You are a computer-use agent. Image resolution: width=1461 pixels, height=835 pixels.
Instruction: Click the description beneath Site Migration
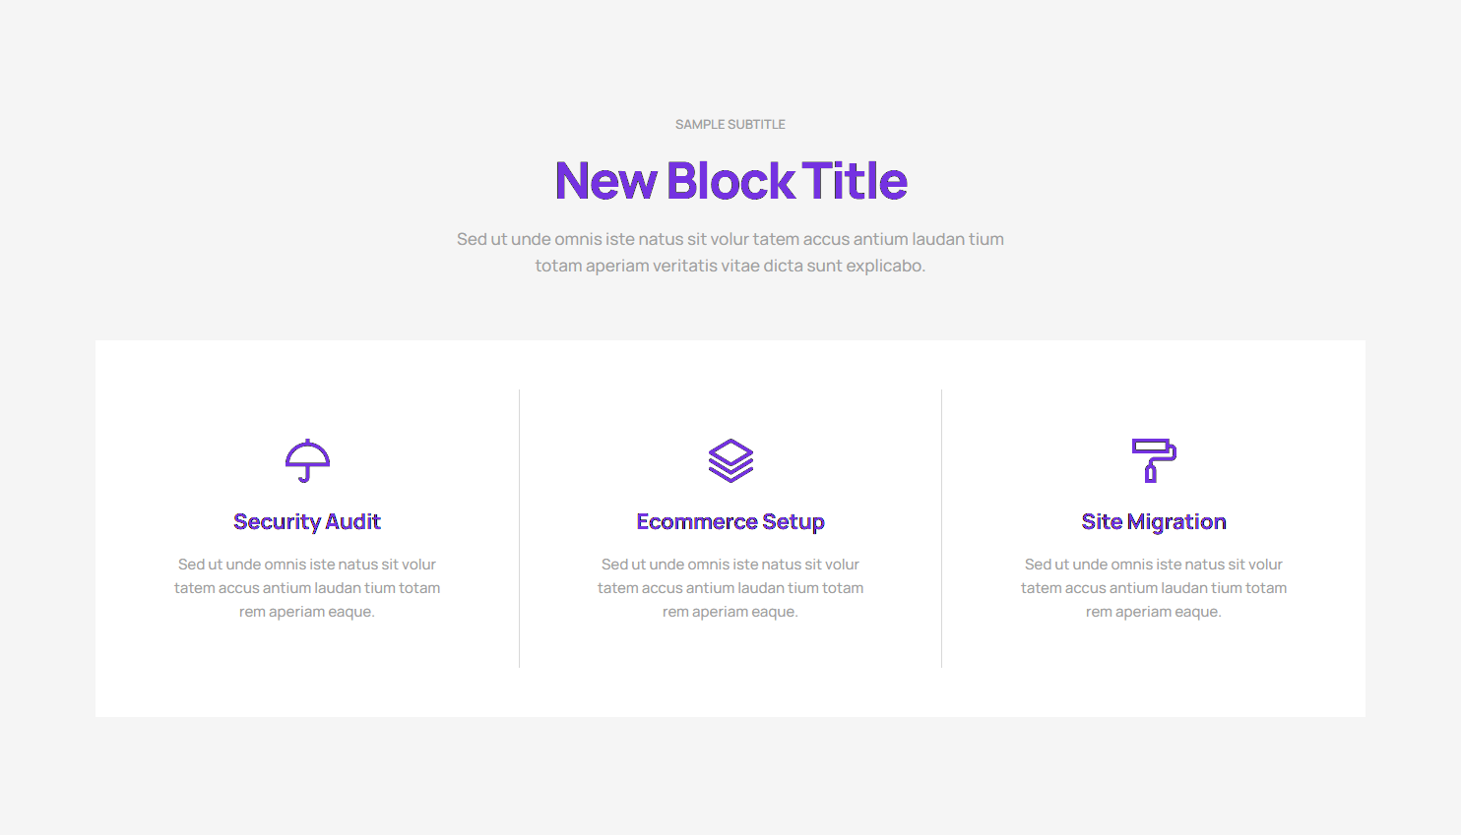[1154, 588]
